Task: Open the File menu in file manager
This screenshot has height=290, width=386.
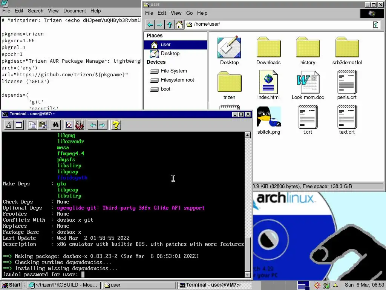Action: click(149, 13)
